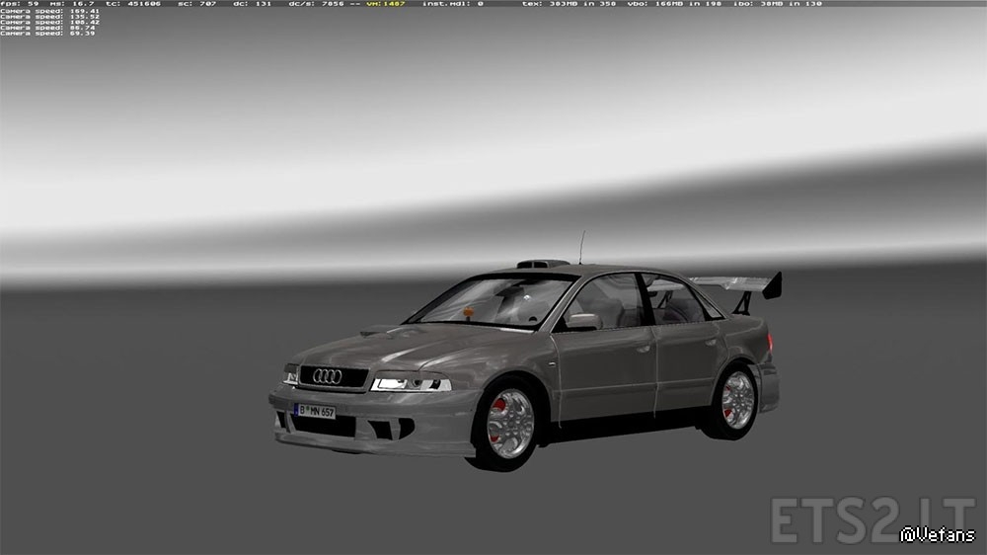Click the Audi four-rings grille emblem
The height and width of the screenshot is (555, 987).
tap(328, 376)
